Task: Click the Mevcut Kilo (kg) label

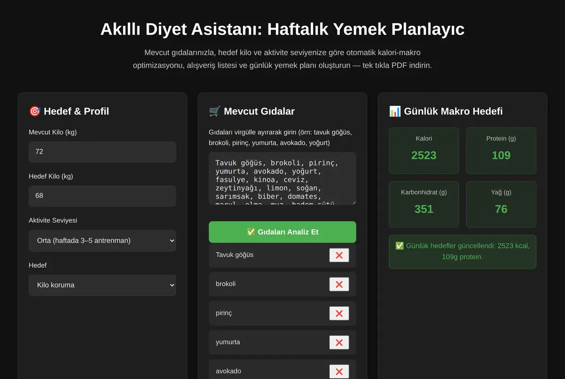Action: pyautogui.click(x=53, y=132)
